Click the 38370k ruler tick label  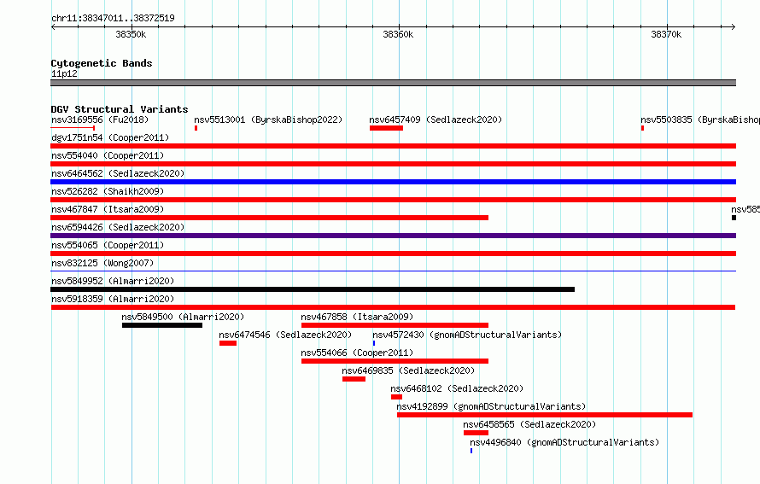tap(666, 34)
